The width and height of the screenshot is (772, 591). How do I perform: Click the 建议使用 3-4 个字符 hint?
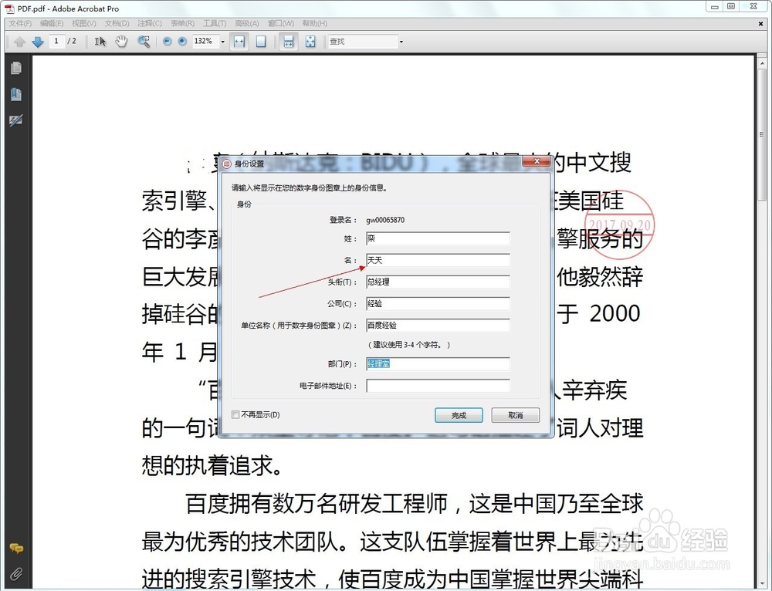coord(408,345)
